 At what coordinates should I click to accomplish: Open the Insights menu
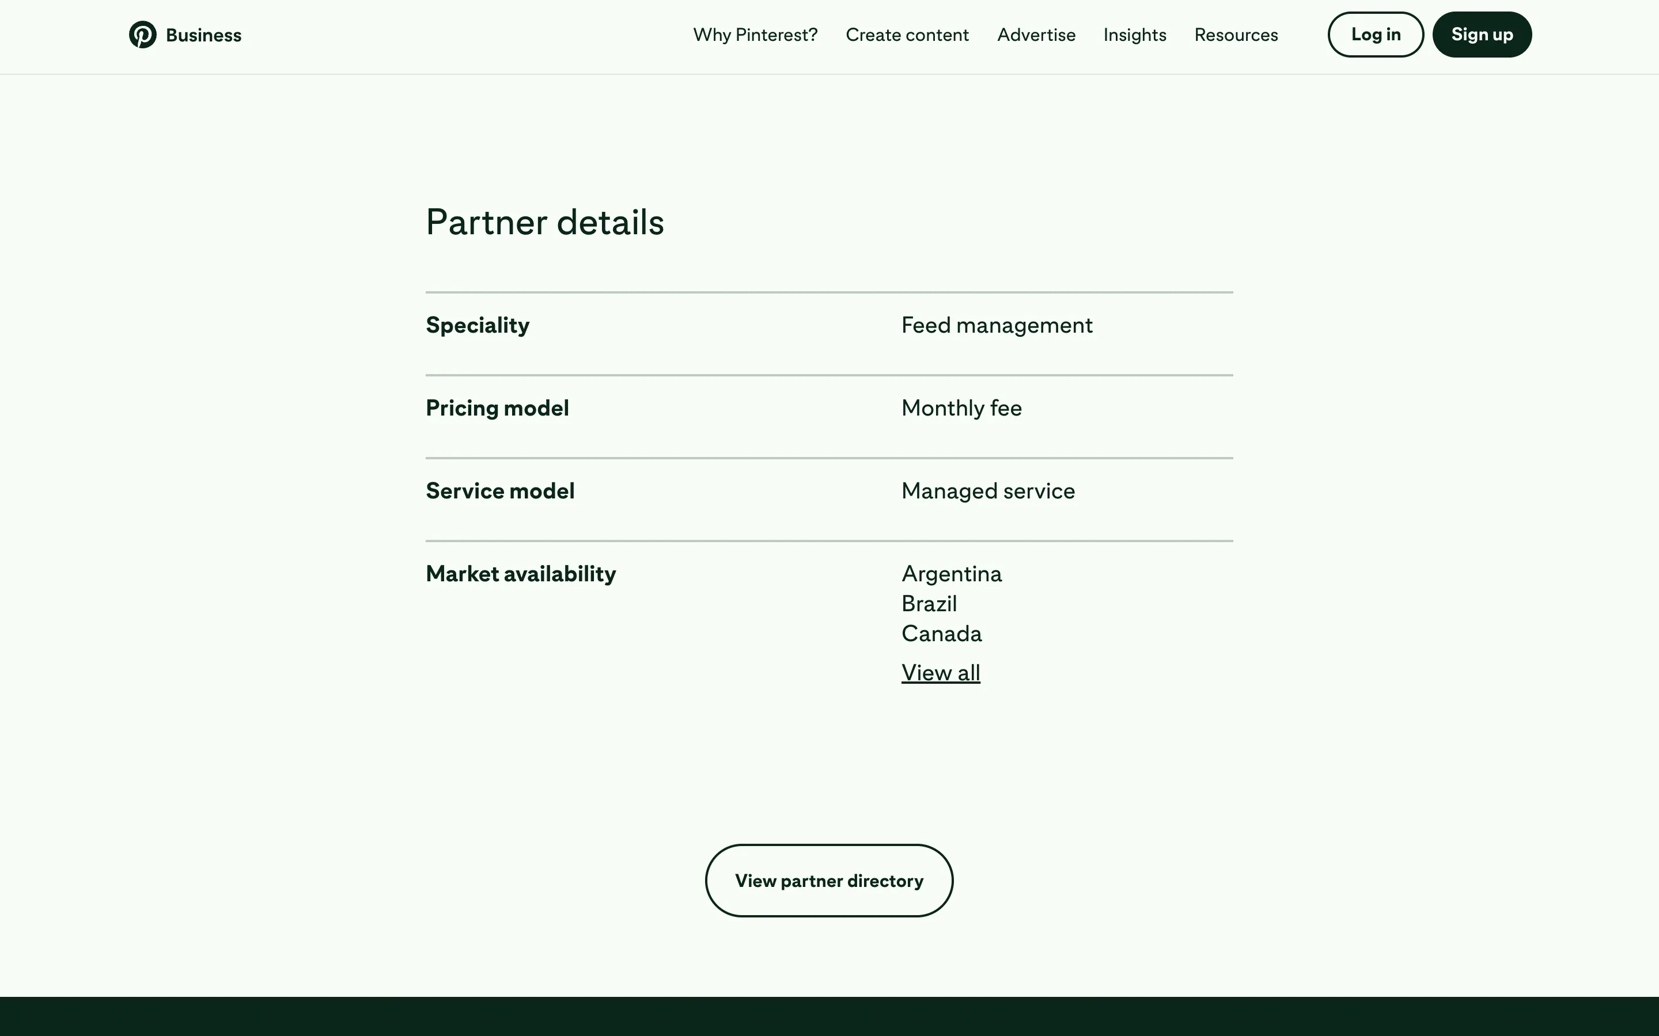1135,35
